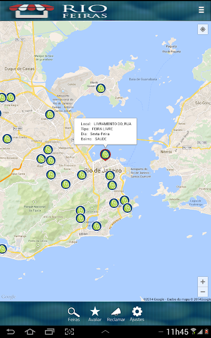Go to Android home screen

click(30, 332)
